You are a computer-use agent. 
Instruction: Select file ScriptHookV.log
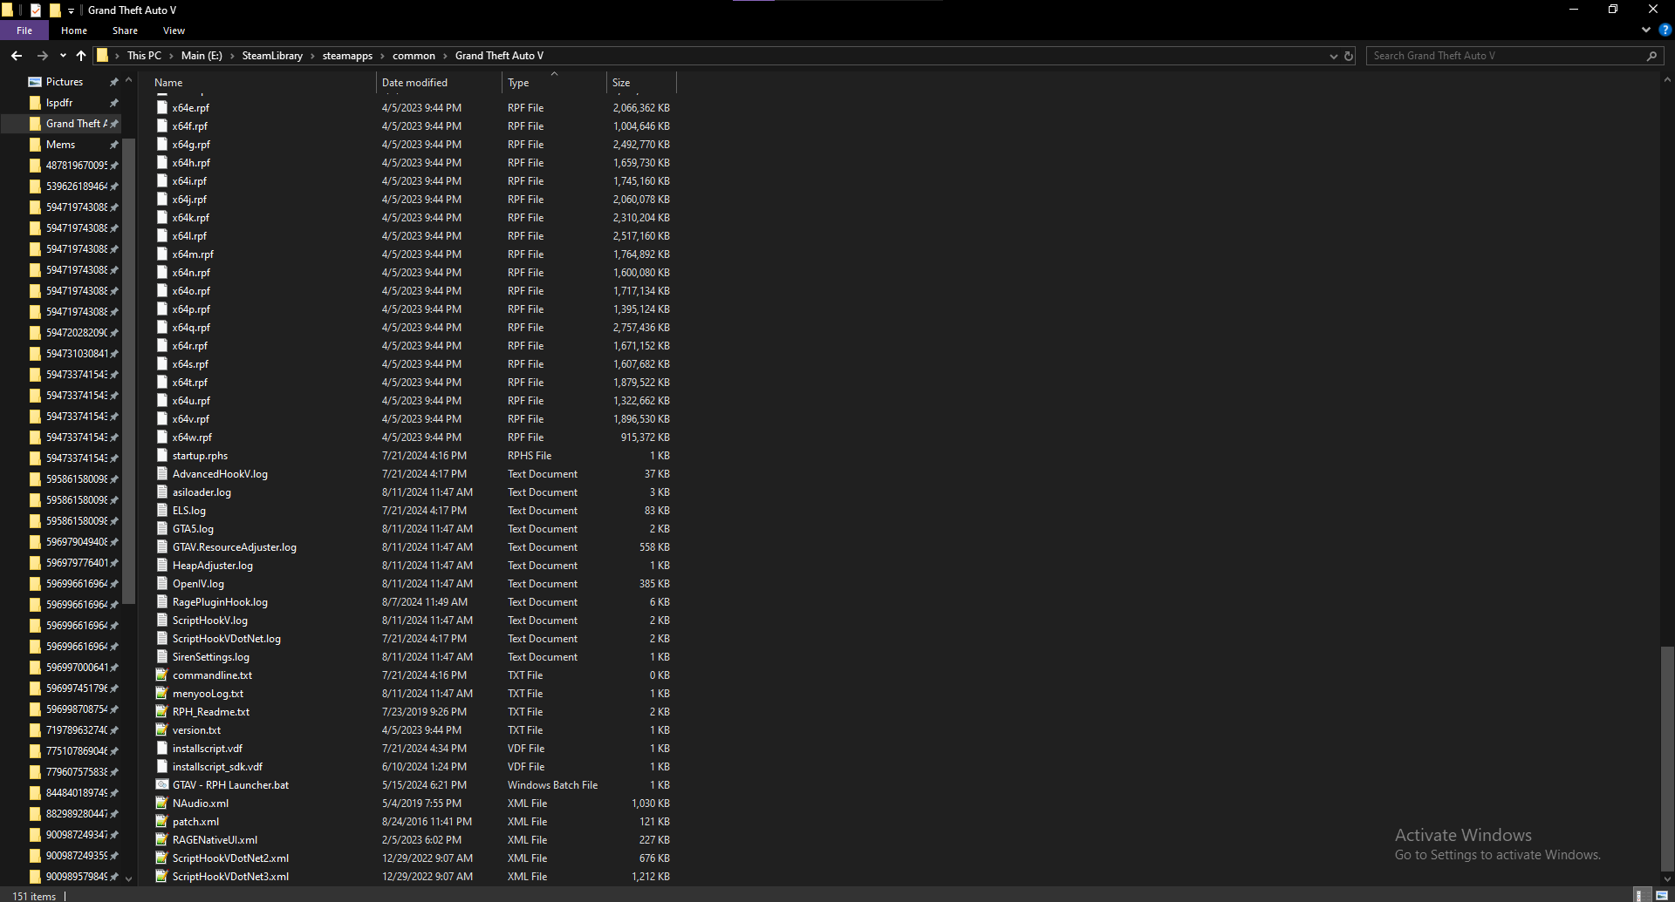point(210,621)
